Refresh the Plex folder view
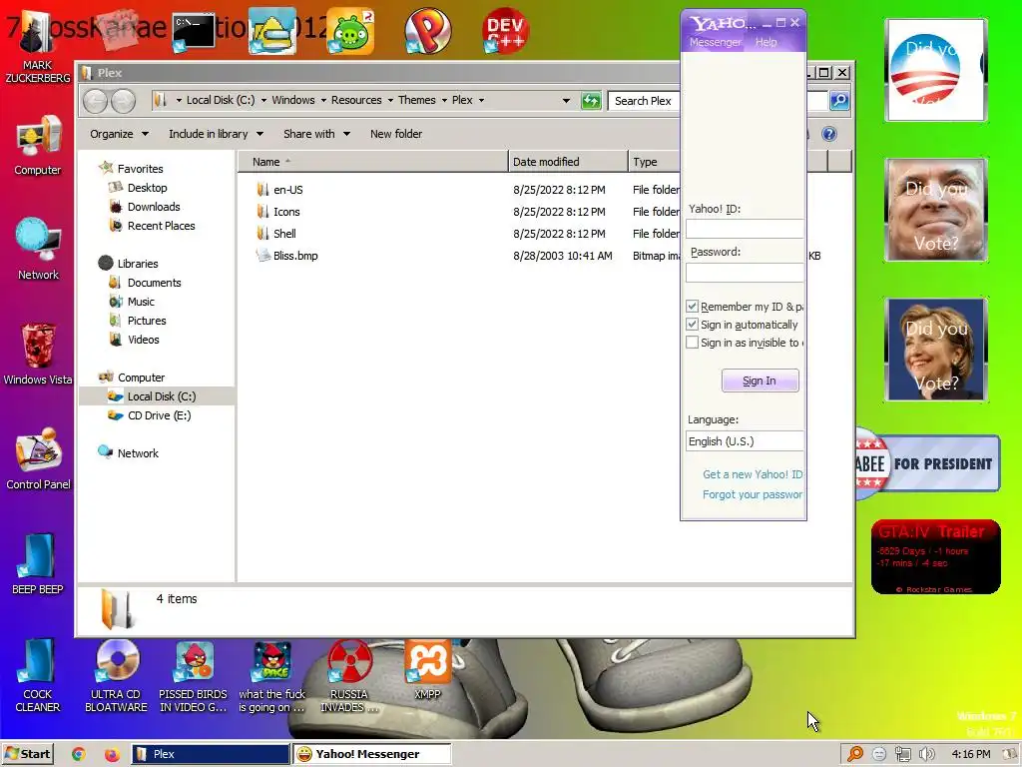The height and width of the screenshot is (767, 1022). (x=591, y=101)
